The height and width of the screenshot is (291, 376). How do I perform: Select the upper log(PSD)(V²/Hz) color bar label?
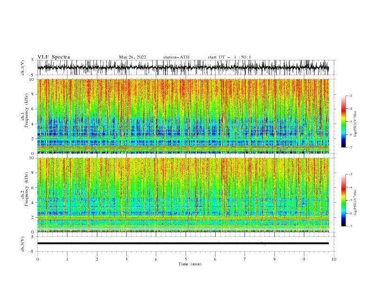click(355, 124)
